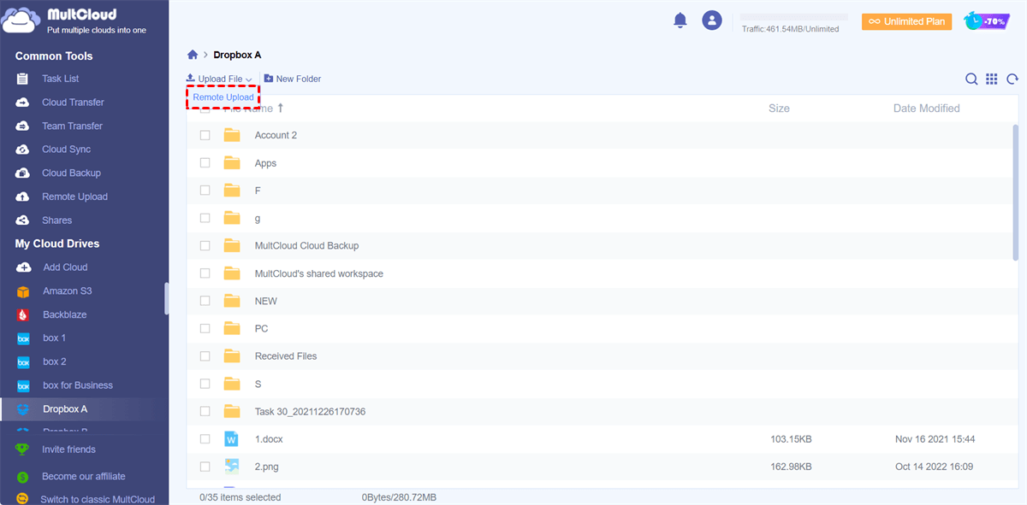This screenshot has width=1027, height=505.
Task: Select Dropbox A drive icon
Action: (x=23, y=409)
